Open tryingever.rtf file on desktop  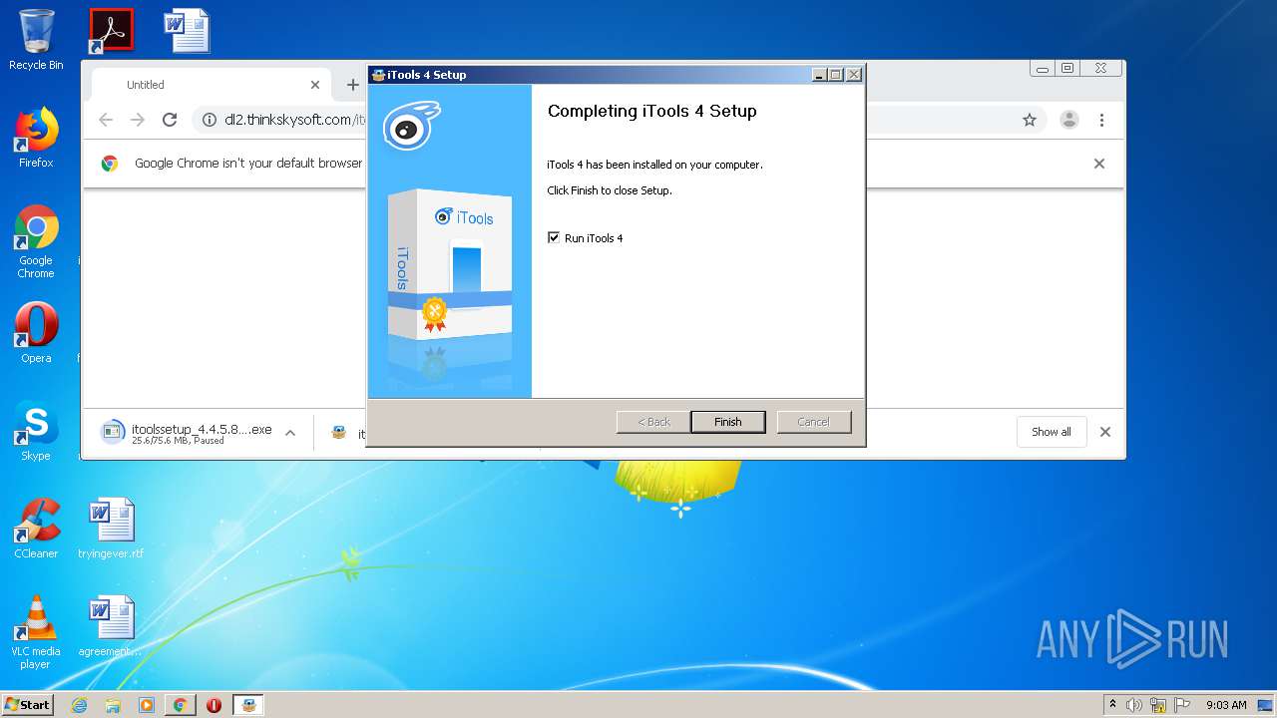point(111,529)
